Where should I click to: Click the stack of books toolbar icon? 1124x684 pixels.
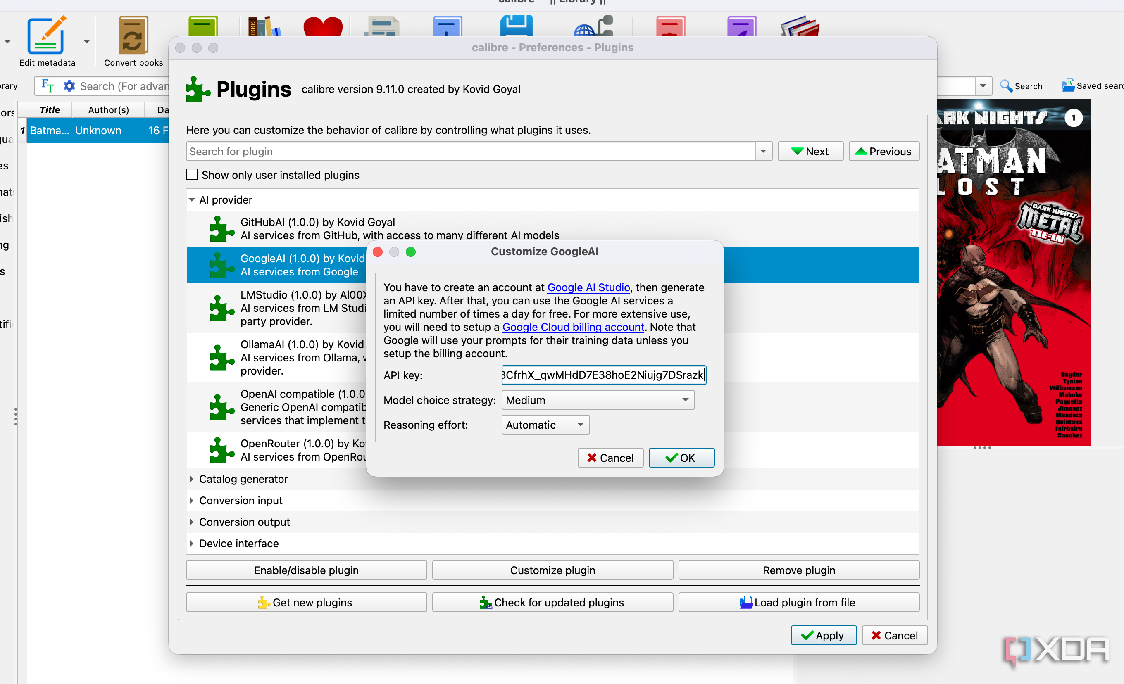click(800, 26)
